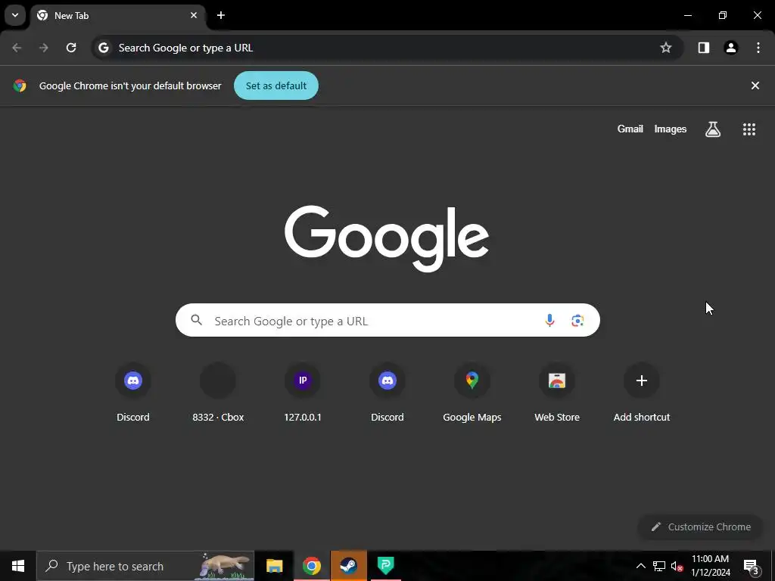Start voice search with microphone icon
This screenshot has width=775, height=581.
[549, 320]
